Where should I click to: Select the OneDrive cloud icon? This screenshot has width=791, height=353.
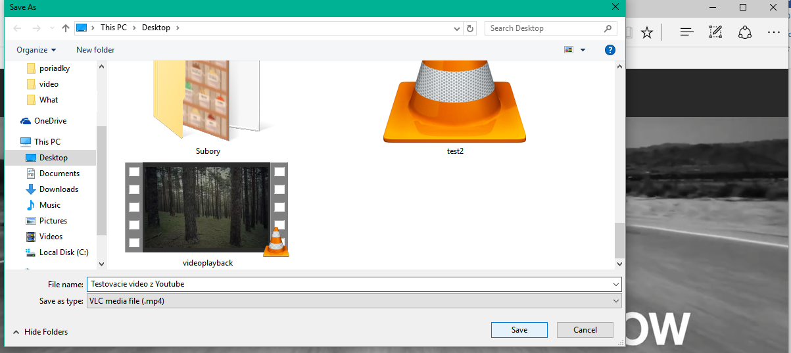tap(26, 121)
